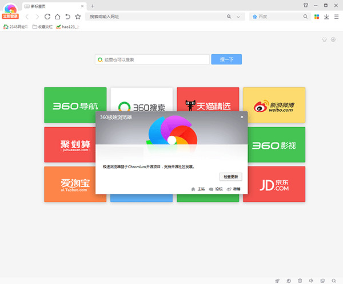Screen dimensions: 343x284
Task: Click the window copy icon in status bar
Action: 322,281
